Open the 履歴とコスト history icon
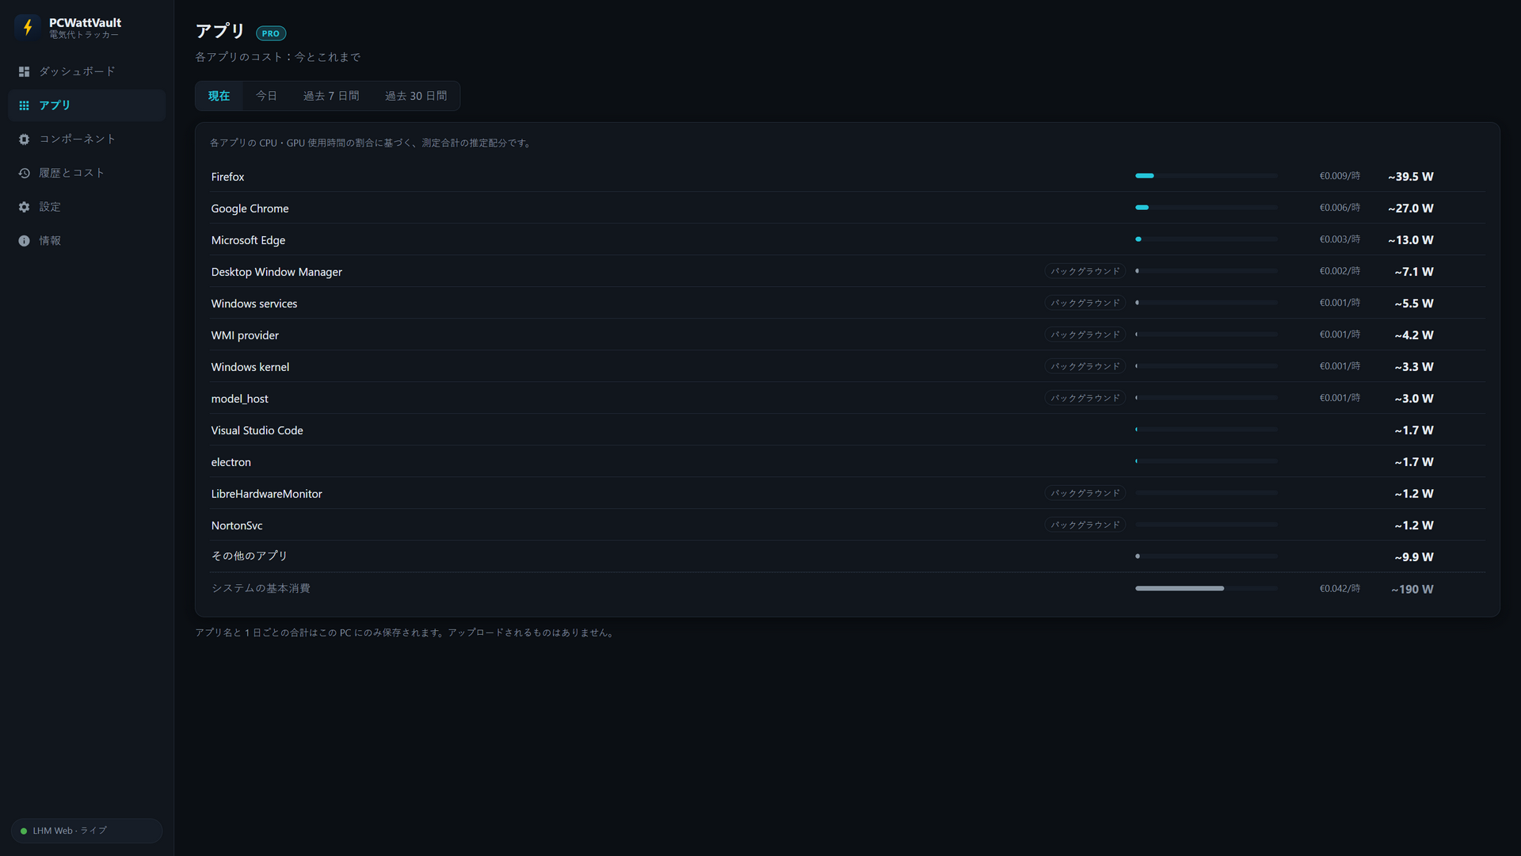 24,173
